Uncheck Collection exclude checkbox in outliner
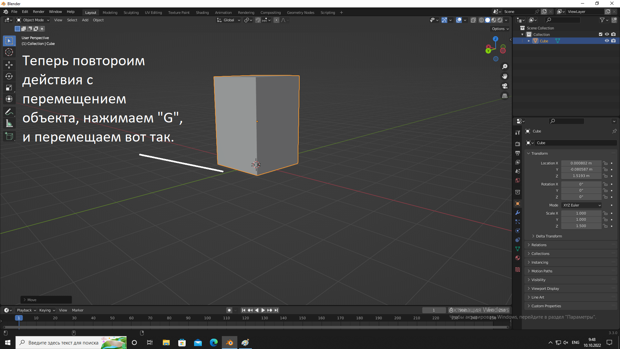Screen dimensions: 620x349 click(600, 34)
